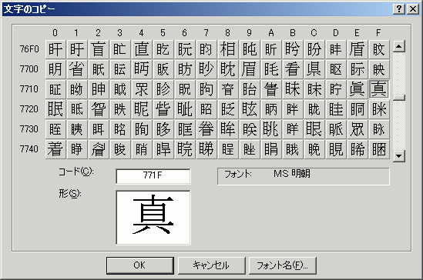Click the フォント: MS 明朝 font display box
Screen dimensions: 423x280
pos(304,176)
